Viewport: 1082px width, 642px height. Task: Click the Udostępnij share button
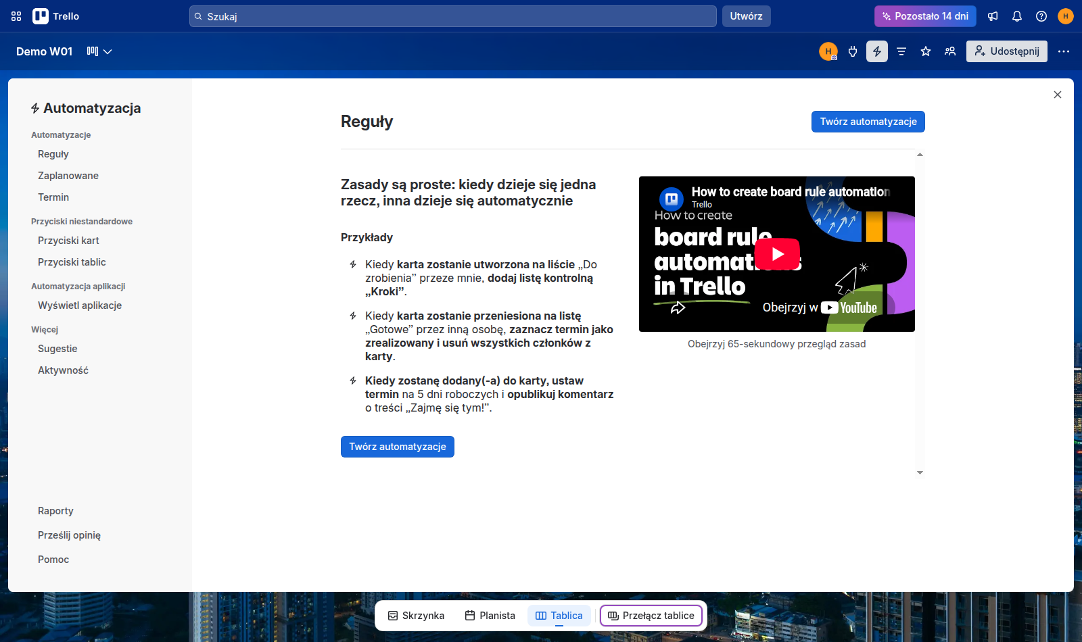point(1007,51)
